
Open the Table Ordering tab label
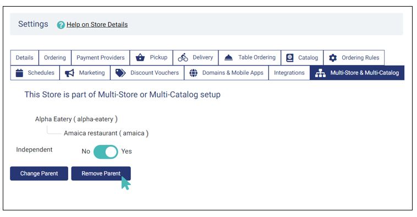tap(256, 57)
